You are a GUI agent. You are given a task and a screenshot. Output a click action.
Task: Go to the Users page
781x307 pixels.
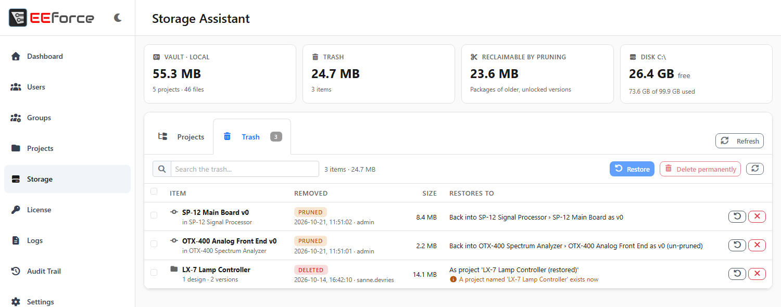[67, 87]
